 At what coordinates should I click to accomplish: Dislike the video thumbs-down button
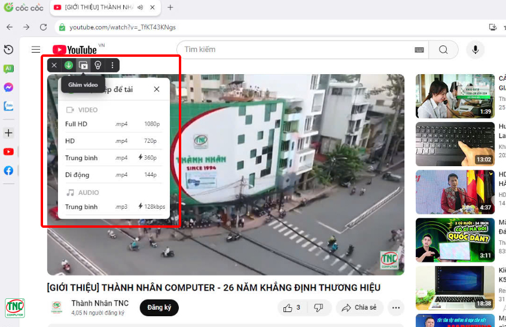coord(319,308)
